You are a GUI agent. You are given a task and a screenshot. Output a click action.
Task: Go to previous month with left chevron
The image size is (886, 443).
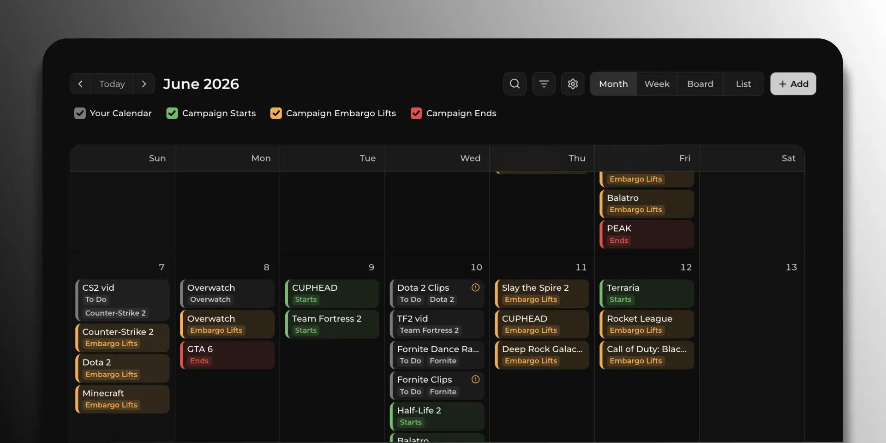(80, 84)
